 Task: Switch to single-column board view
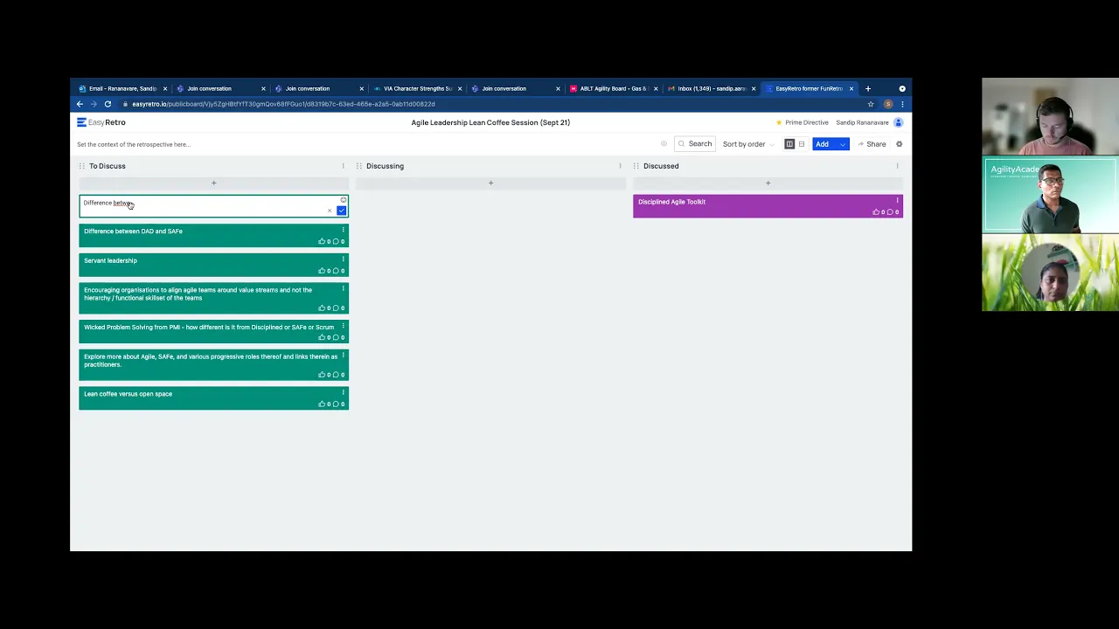(x=801, y=144)
